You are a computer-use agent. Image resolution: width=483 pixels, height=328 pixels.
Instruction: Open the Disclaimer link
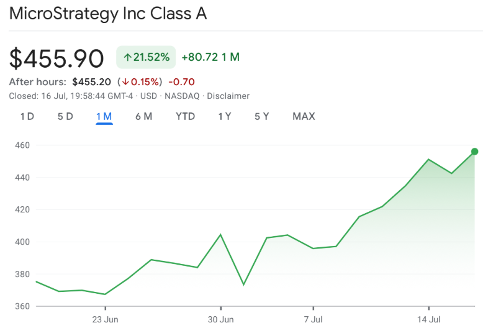coord(228,96)
